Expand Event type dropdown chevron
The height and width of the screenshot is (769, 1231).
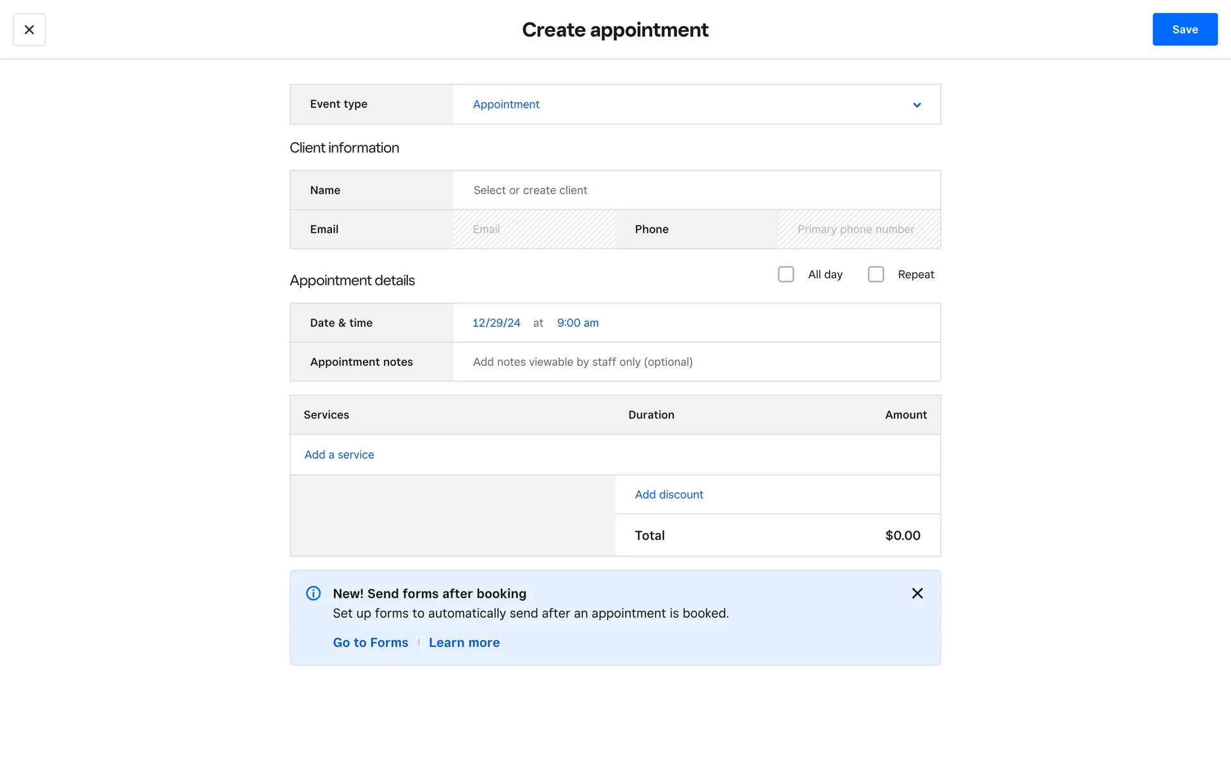(x=917, y=105)
